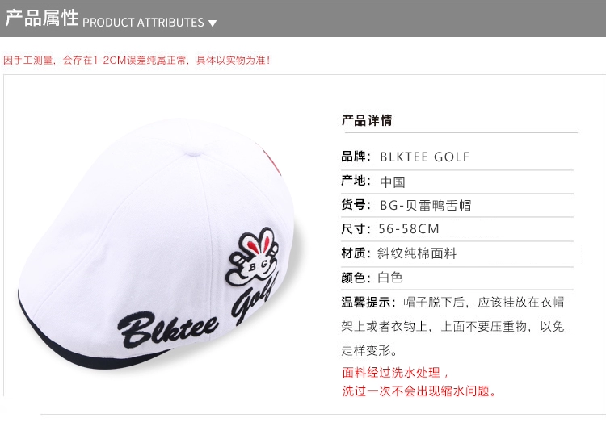Screen dimensions: 606x422
Task: Click the button on top of the cap
Action: point(195,150)
